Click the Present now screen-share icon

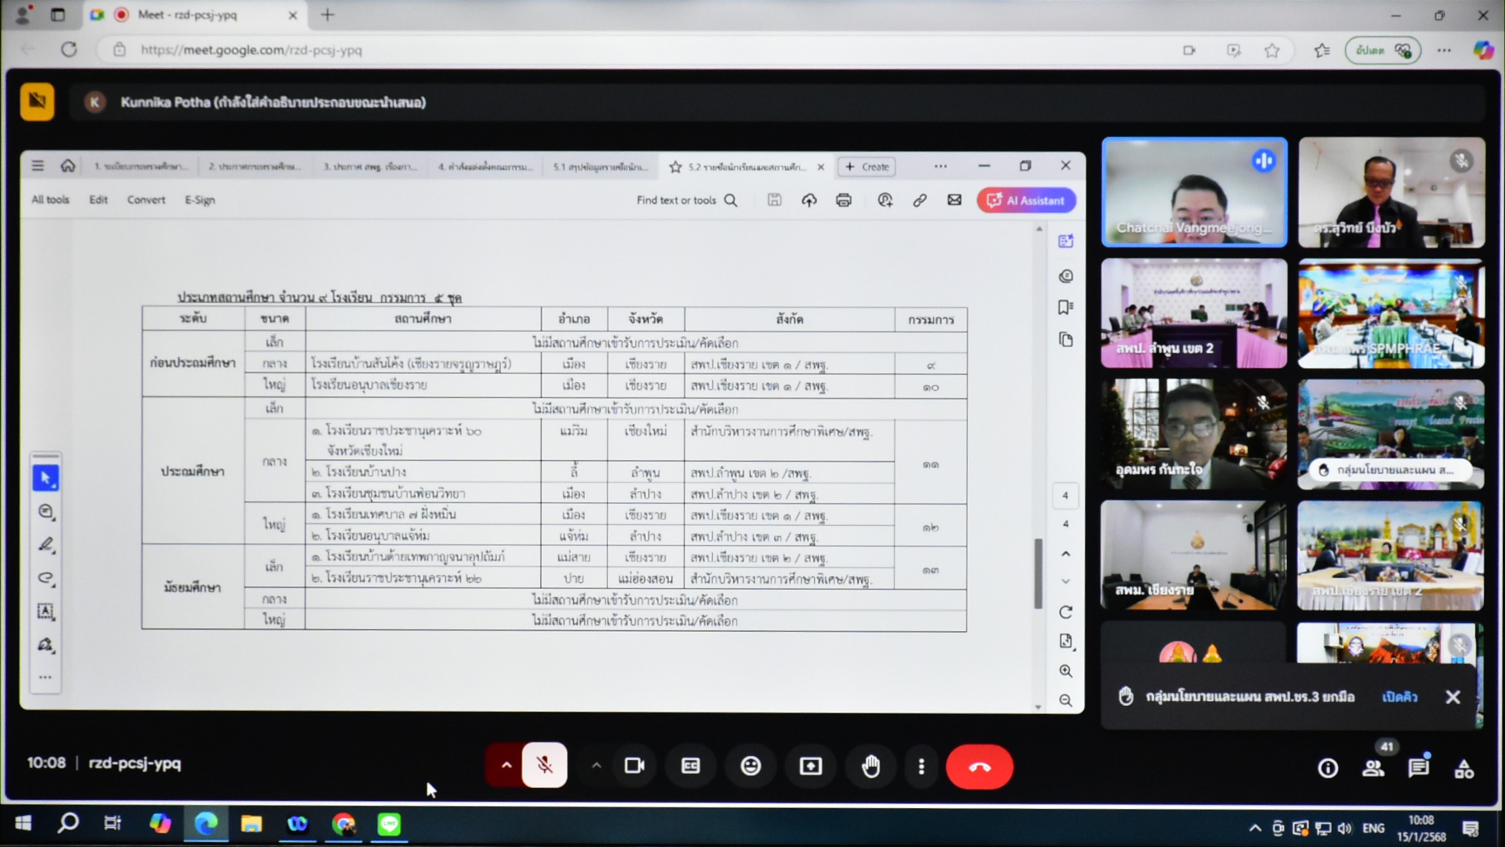(811, 766)
